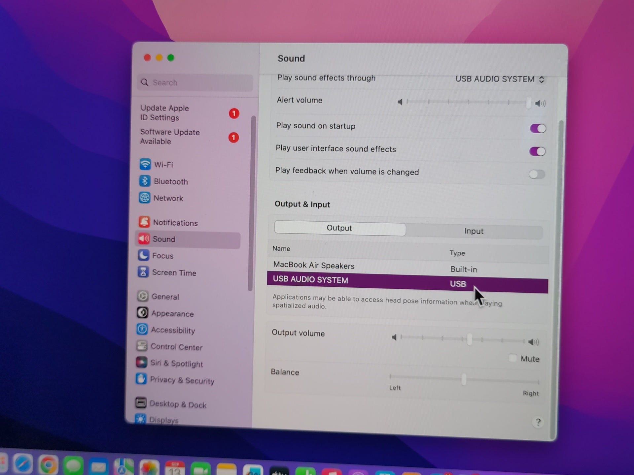Click the Accessibility icon in sidebar
Screen dimensions: 634x475
[x=142, y=330]
